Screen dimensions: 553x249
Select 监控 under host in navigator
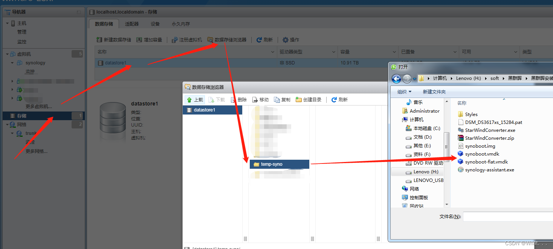point(22,41)
